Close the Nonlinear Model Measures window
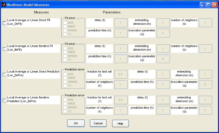 (x=214, y=5)
